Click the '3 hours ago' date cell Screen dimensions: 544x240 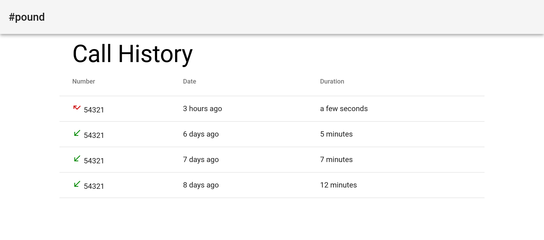[202, 109]
